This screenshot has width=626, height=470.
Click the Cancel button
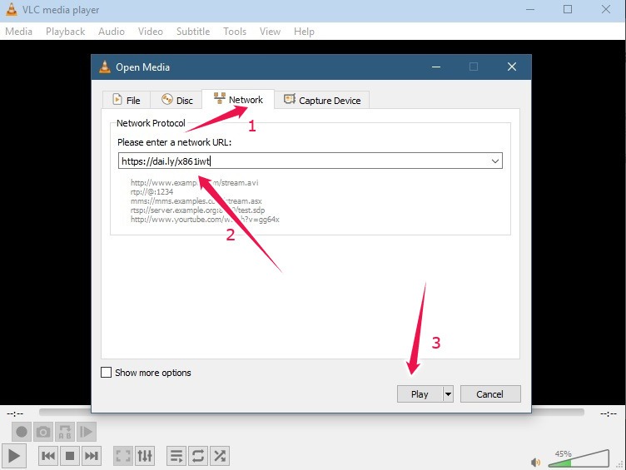(x=490, y=394)
